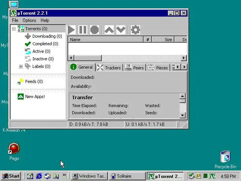Viewport: 241px width, 181px height.
Task: Collapse the Torrents tree node
Action: 14,29
